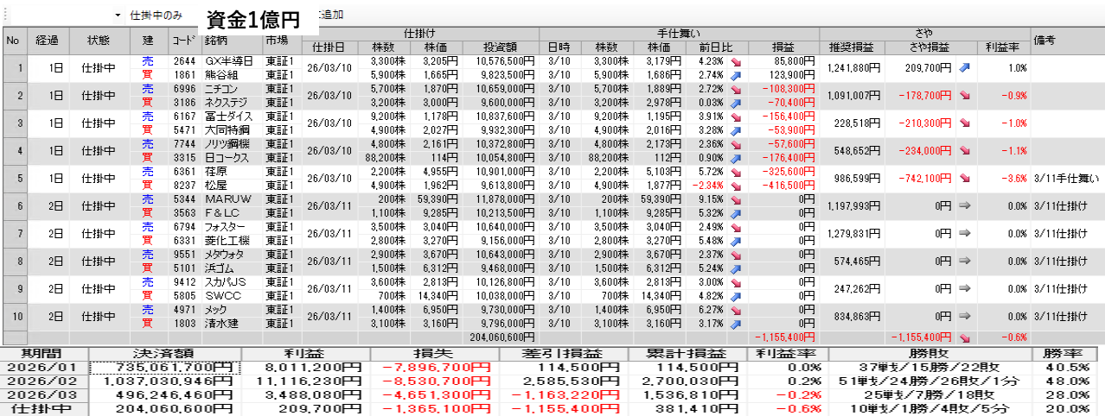Click the red arrow in the totals row
Viewport: 1105px width, 416px height.
(x=964, y=337)
